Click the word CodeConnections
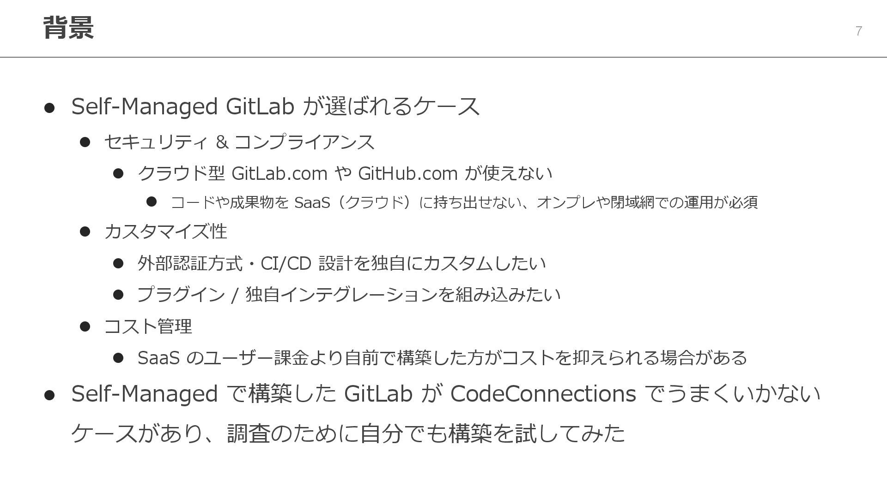The width and height of the screenshot is (887, 498). click(543, 394)
